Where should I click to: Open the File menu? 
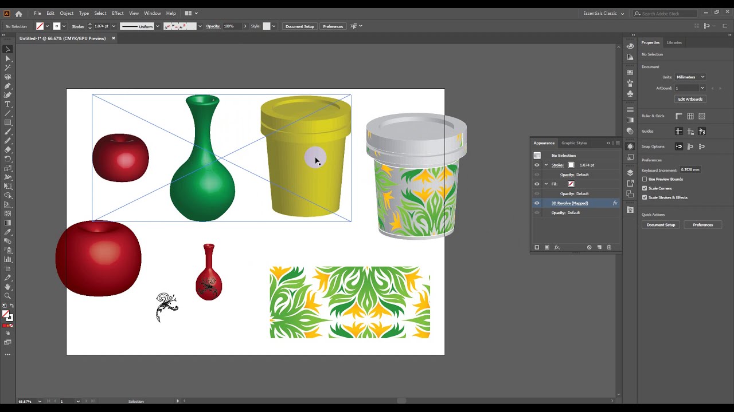pos(37,13)
